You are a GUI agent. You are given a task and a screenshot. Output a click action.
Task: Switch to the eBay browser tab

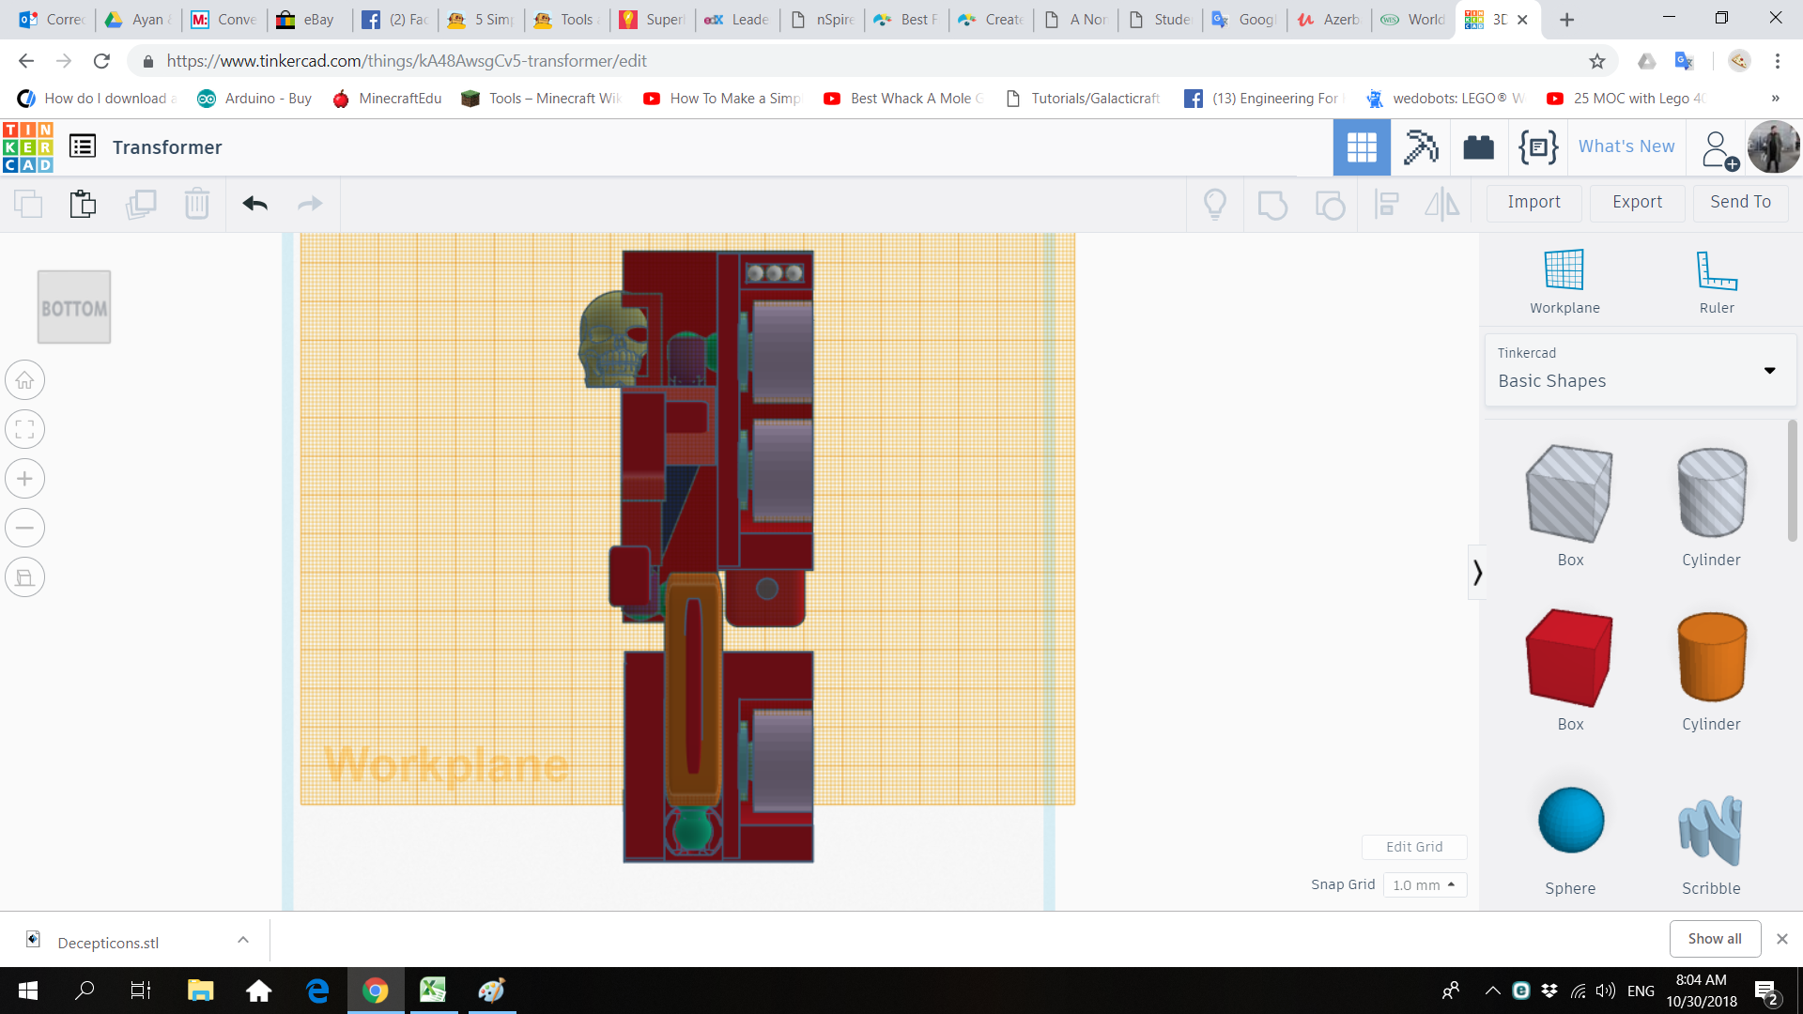pyautogui.click(x=308, y=19)
